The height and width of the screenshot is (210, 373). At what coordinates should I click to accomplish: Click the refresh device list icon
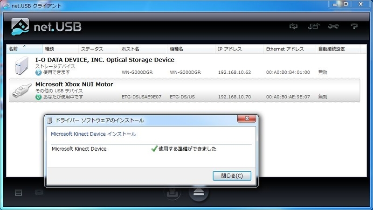click(293, 26)
